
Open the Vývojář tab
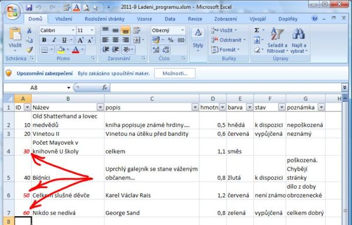point(258,19)
